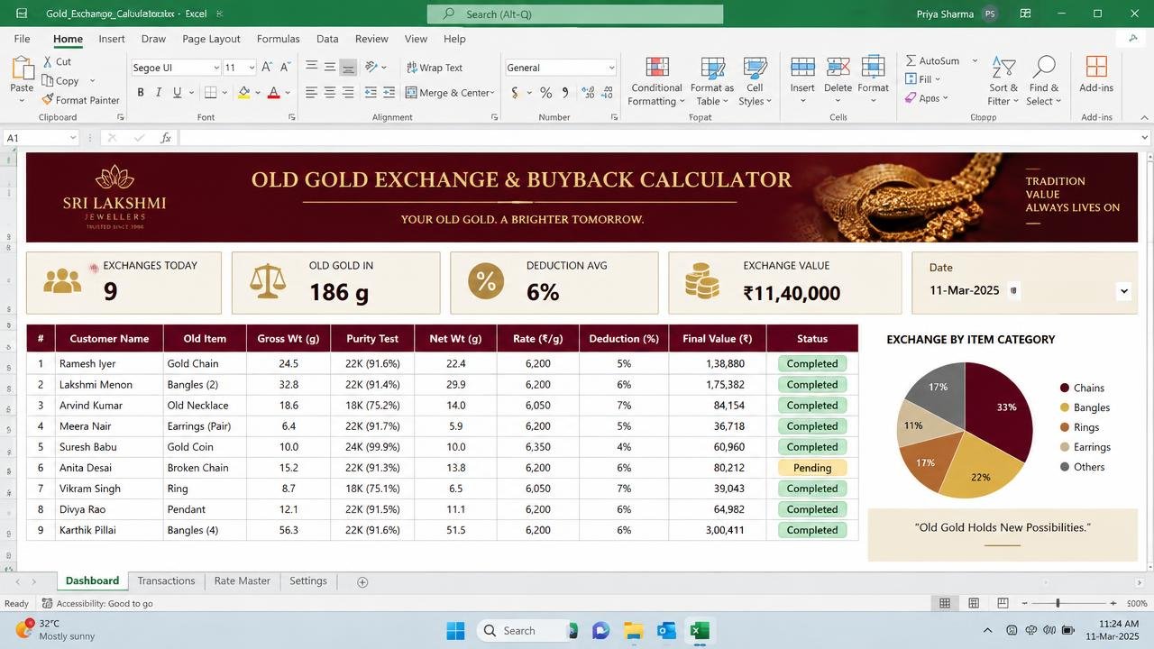The width and height of the screenshot is (1154, 649).
Task: Add a new sheet with the plus icon
Action: pyautogui.click(x=362, y=581)
